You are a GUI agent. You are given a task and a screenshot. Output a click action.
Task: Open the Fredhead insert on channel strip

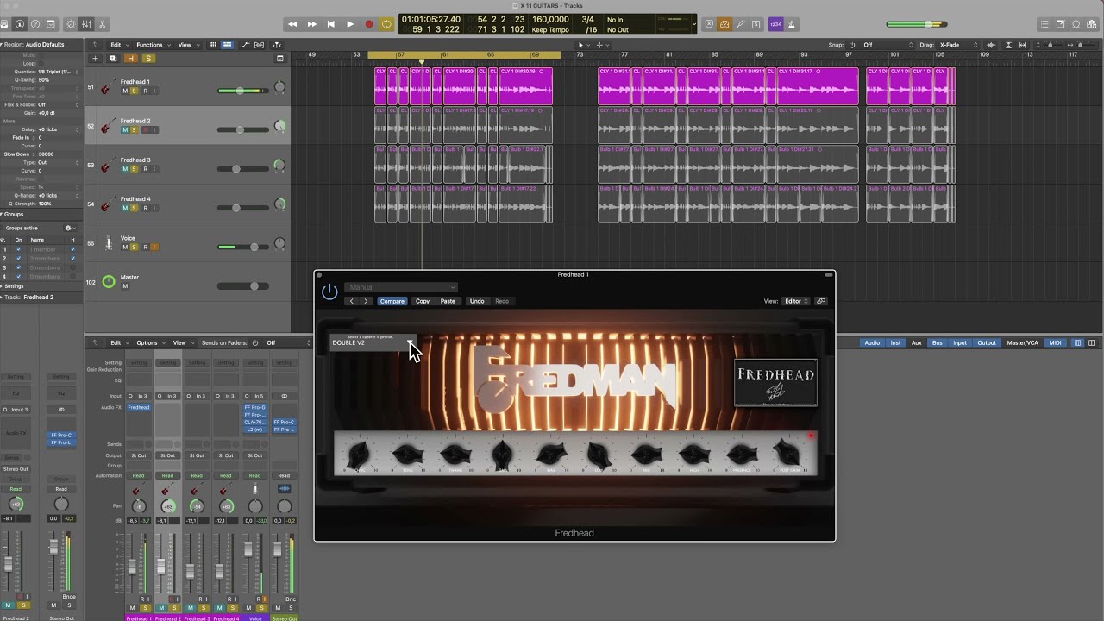point(138,407)
